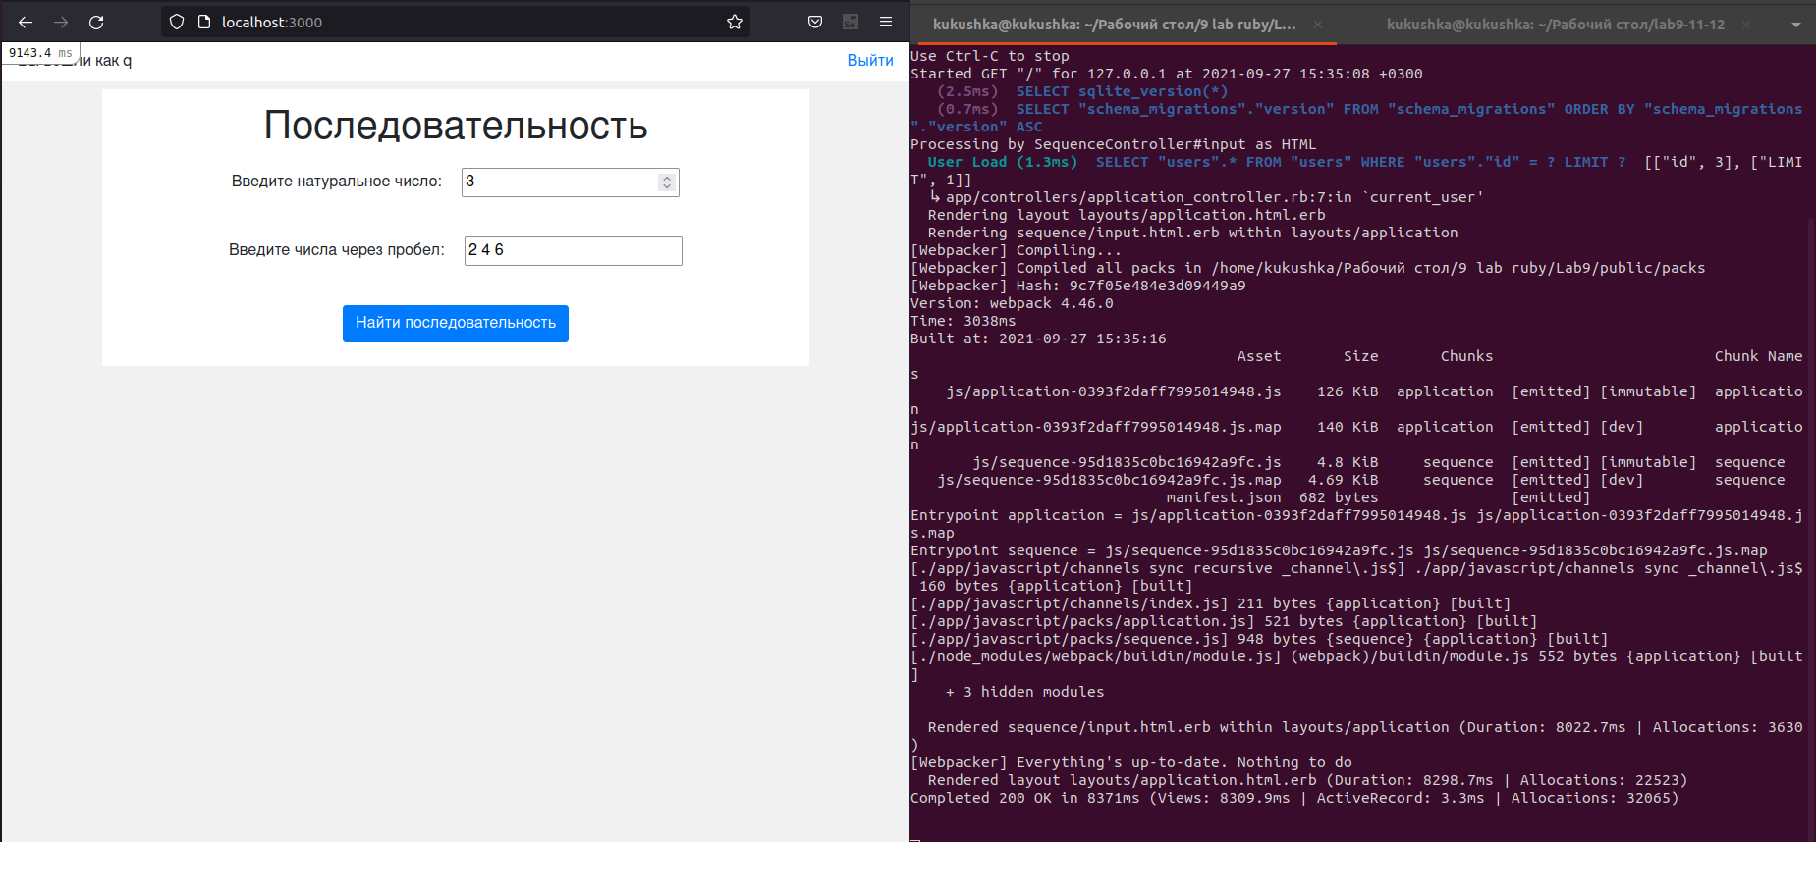Click the channels/index.js 211 bytes line
Image resolution: width=1816 pixels, height=886 pixels.
pyautogui.click(x=1210, y=603)
